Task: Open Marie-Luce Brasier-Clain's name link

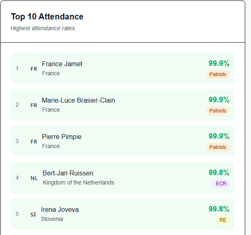Action: (x=79, y=100)
